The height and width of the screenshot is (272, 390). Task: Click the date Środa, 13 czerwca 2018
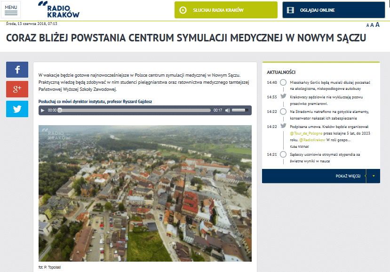[x=32, y=24]
